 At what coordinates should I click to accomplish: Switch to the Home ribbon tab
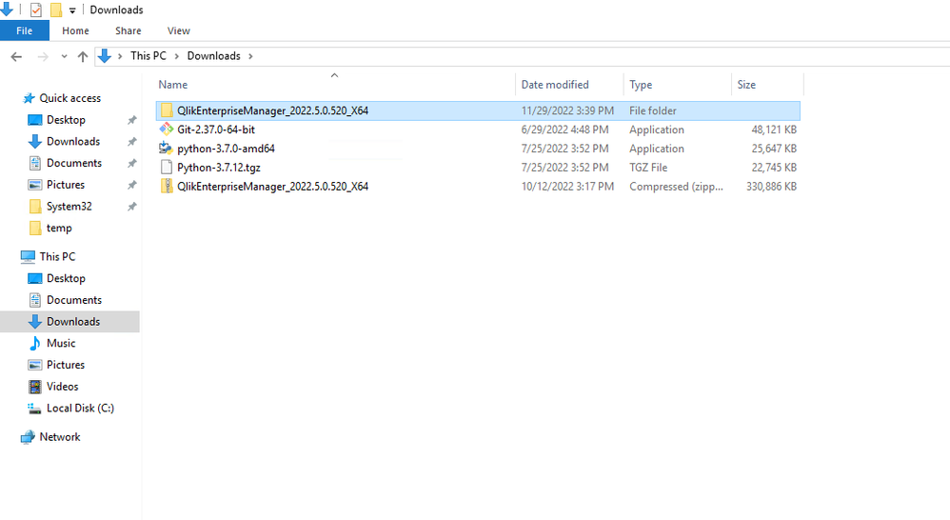pos(75,30)
